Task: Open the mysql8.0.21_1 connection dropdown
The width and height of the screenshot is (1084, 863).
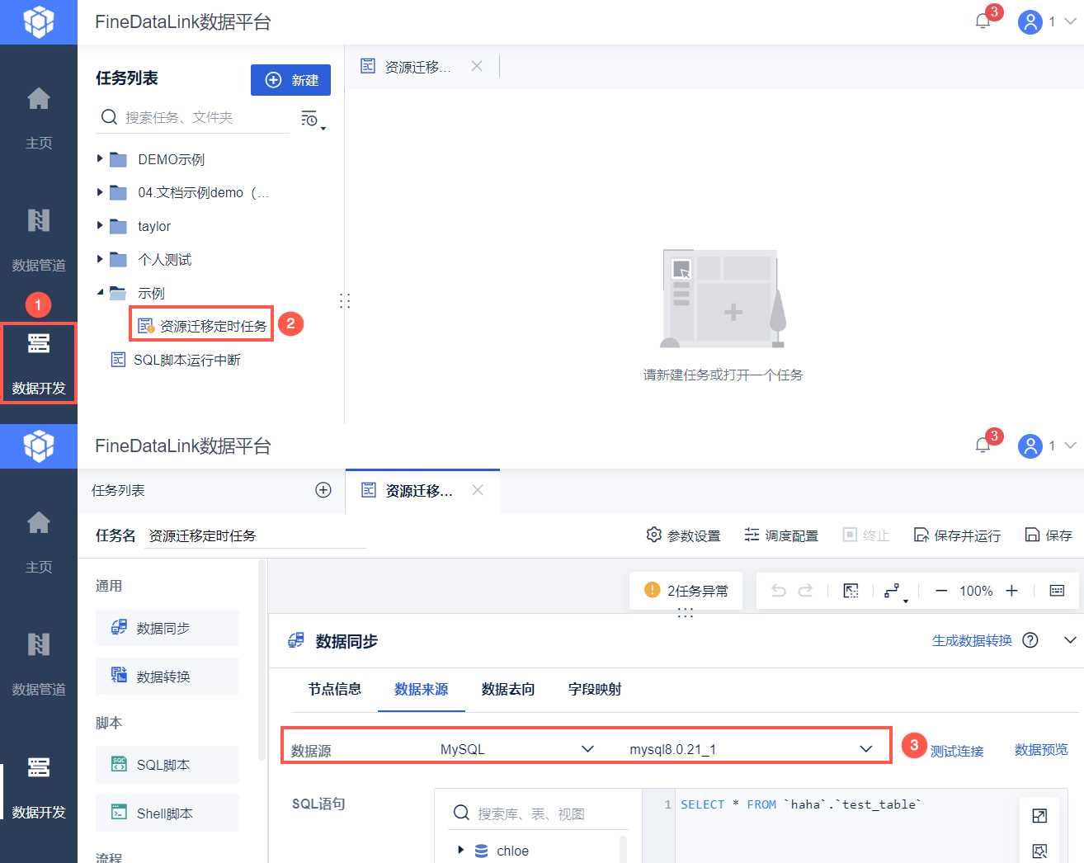Action: (x=751, y=749)
